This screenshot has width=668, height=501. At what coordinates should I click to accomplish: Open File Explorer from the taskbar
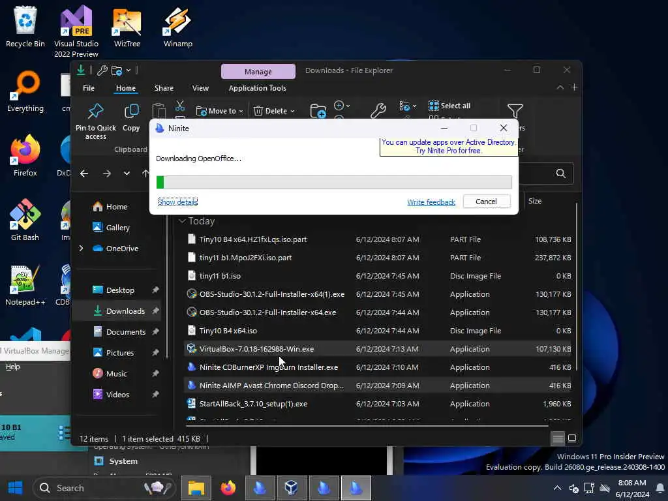pos(196,488)
